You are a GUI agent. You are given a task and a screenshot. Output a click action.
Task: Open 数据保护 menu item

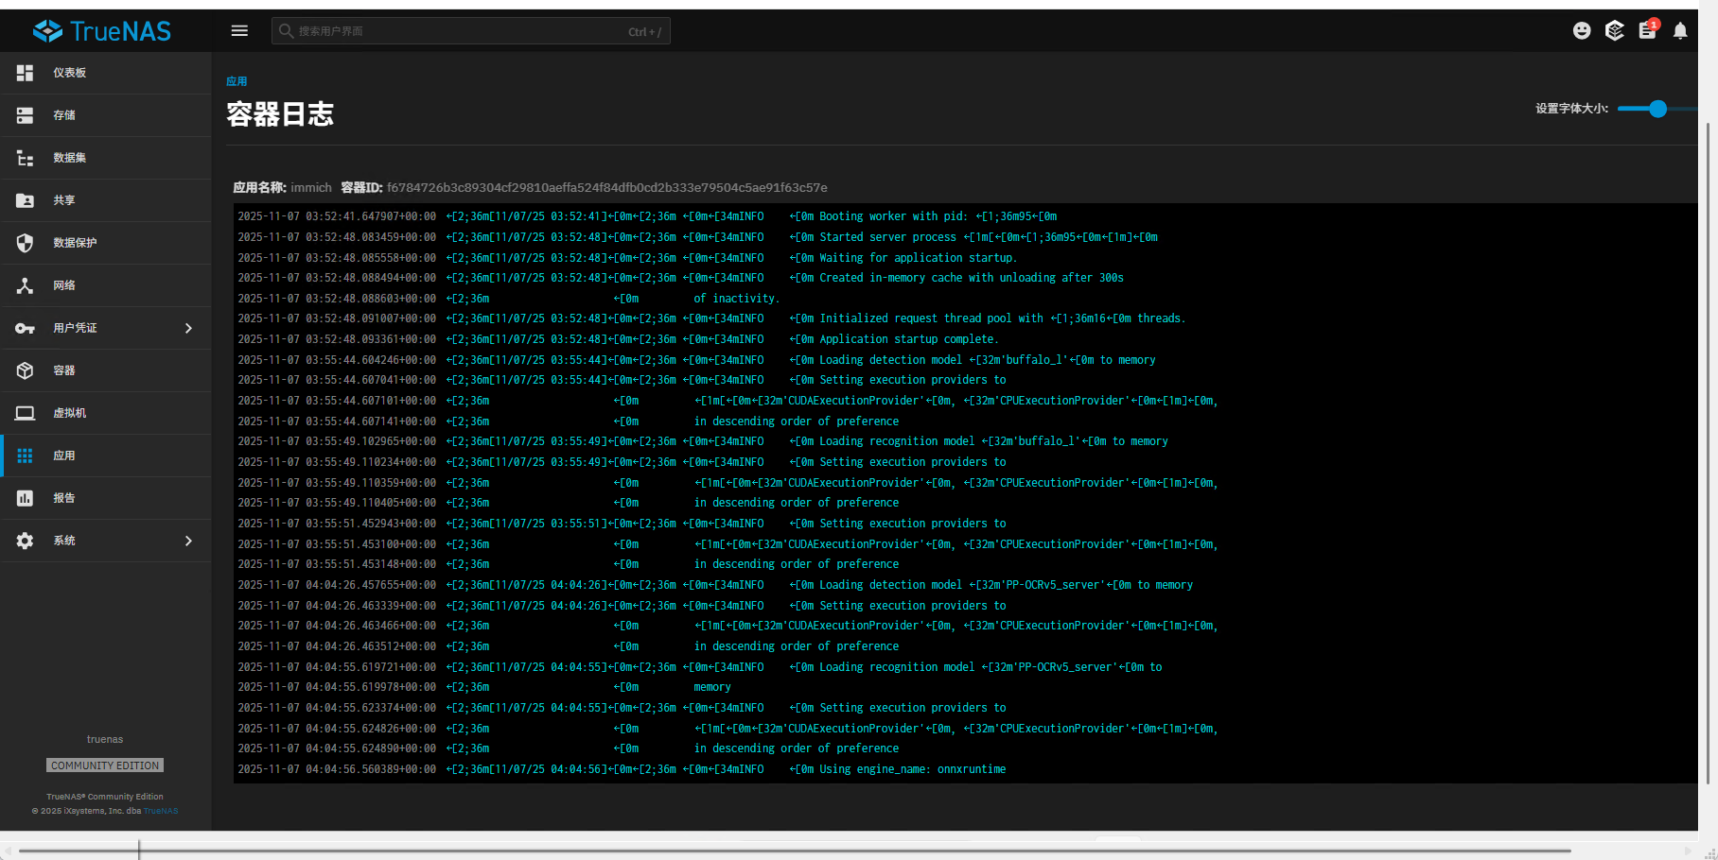tap(105, 243)
